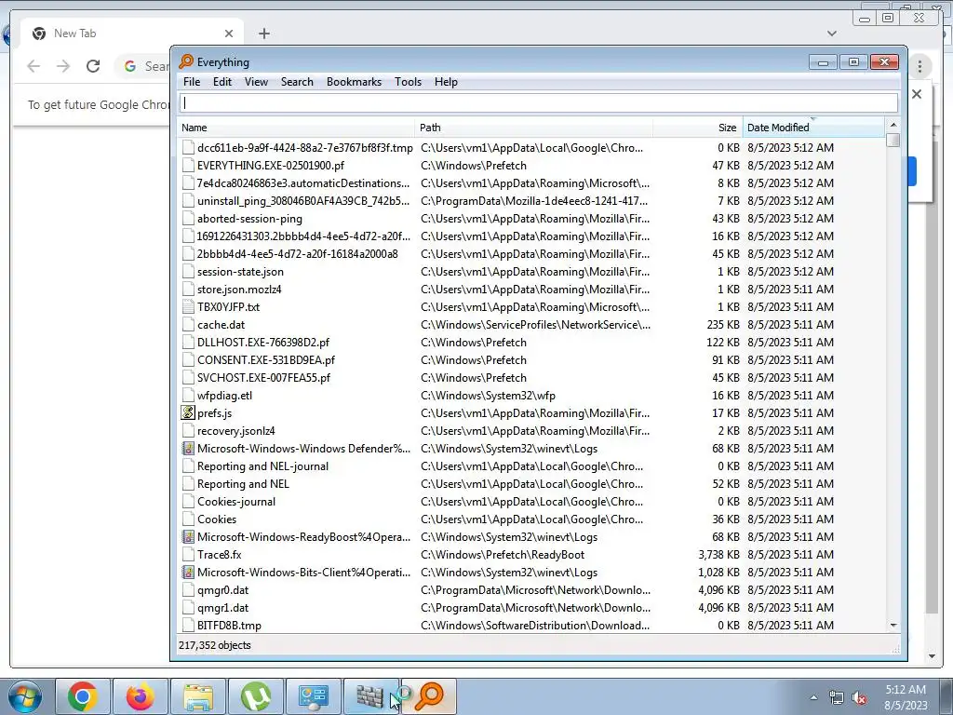Select the icon of wfpdiag.etl
The width and height of the screenshot is (953, 715).
click(x=188, y=395)
